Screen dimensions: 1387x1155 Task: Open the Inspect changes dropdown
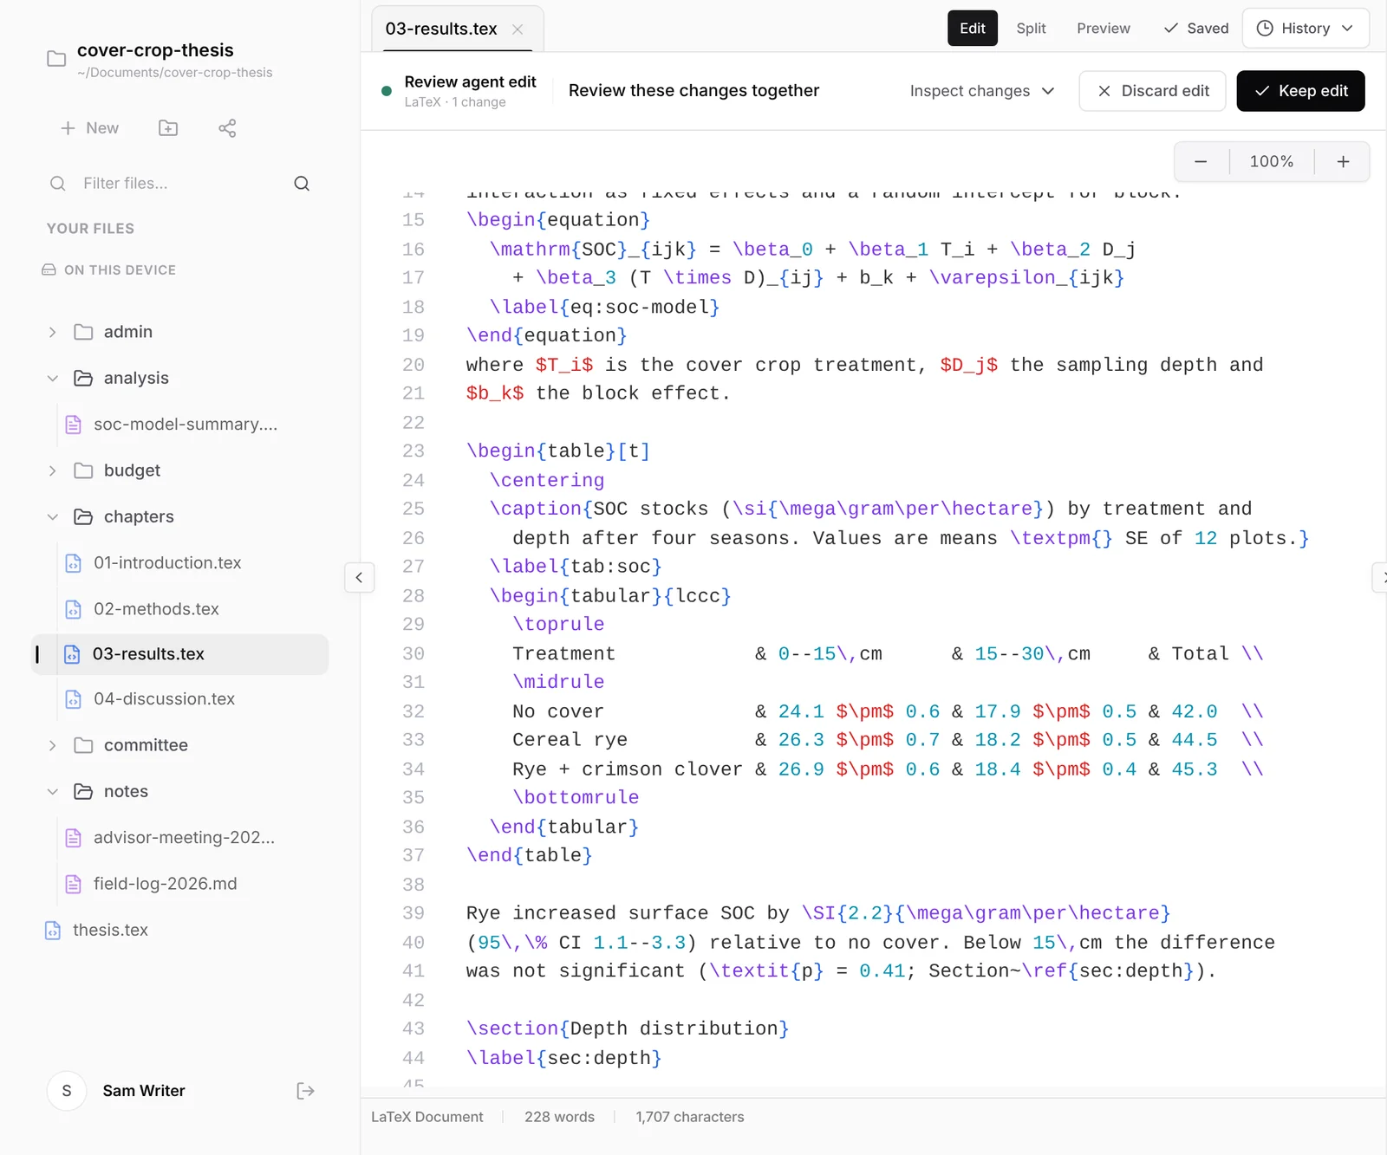click(982, 91)
